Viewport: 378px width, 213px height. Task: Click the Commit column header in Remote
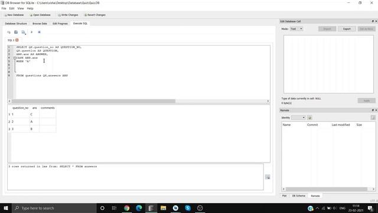(x=318, y=125)
